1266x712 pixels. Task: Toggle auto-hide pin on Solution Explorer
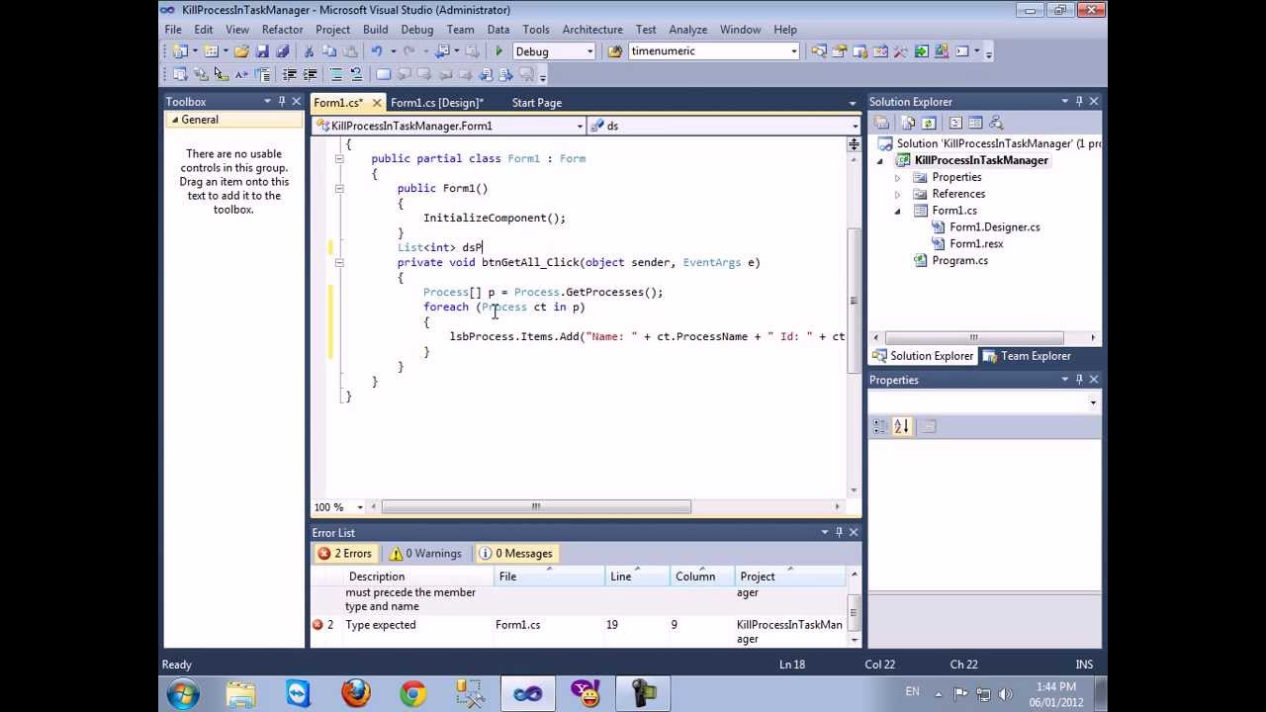[1079, 102]
